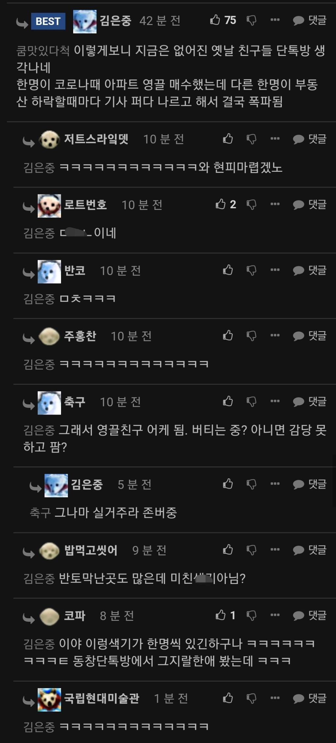The width and height of the screenshot is (336, 743).
Task: Click the 축구 mention in 김은중's reply
Action: click(x=40, y=513)
